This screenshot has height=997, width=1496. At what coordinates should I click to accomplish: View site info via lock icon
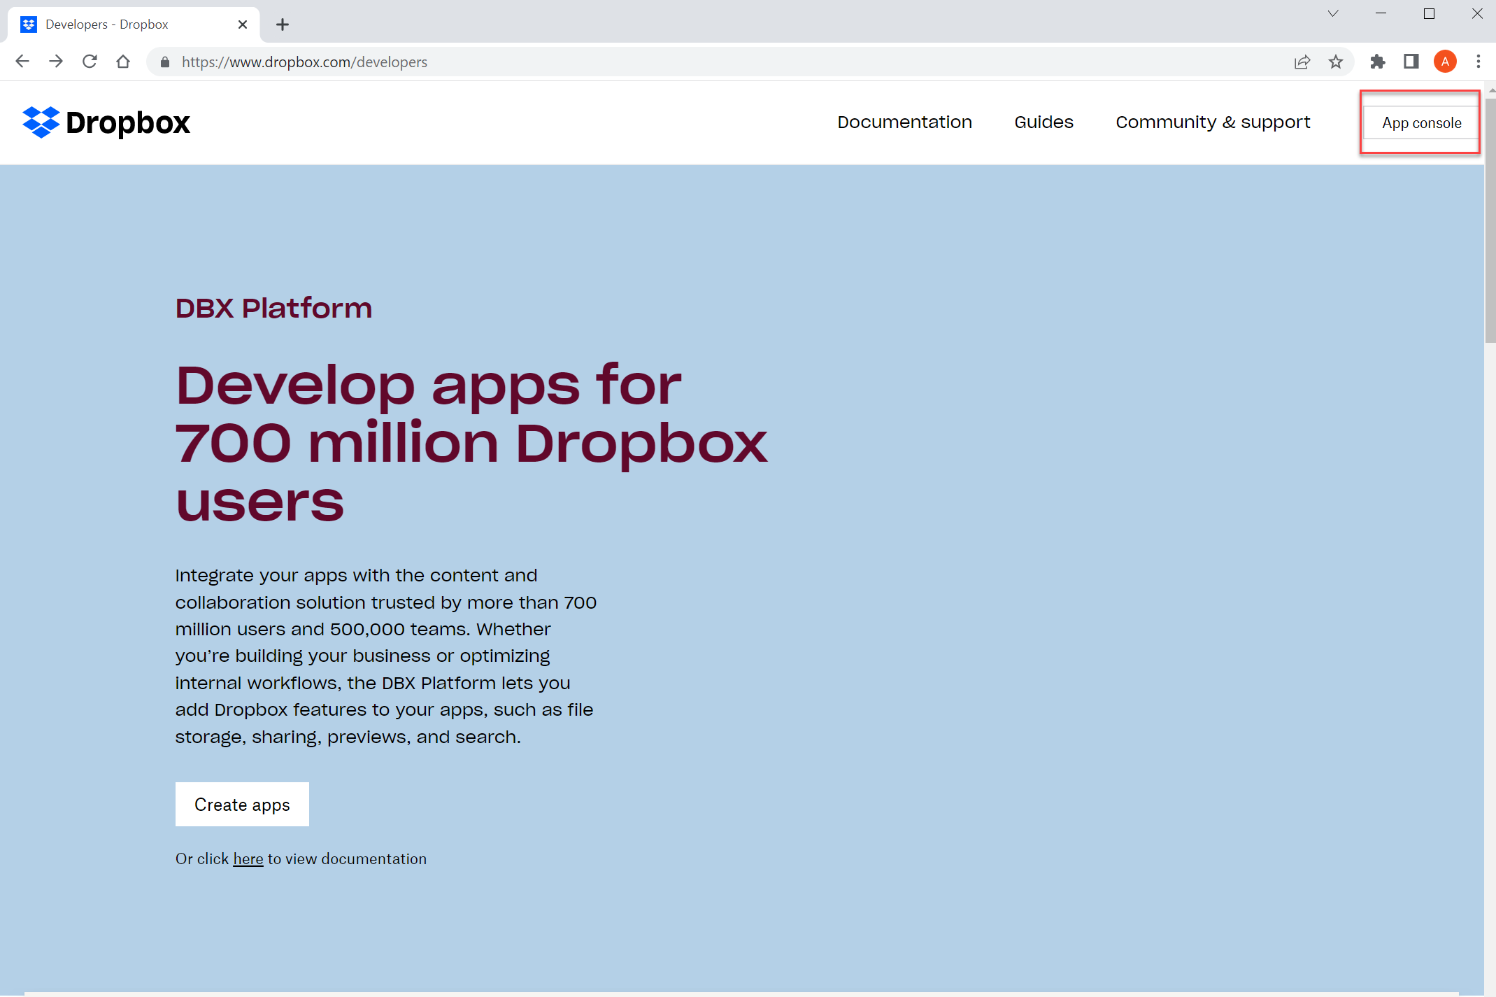pos(165,62)
